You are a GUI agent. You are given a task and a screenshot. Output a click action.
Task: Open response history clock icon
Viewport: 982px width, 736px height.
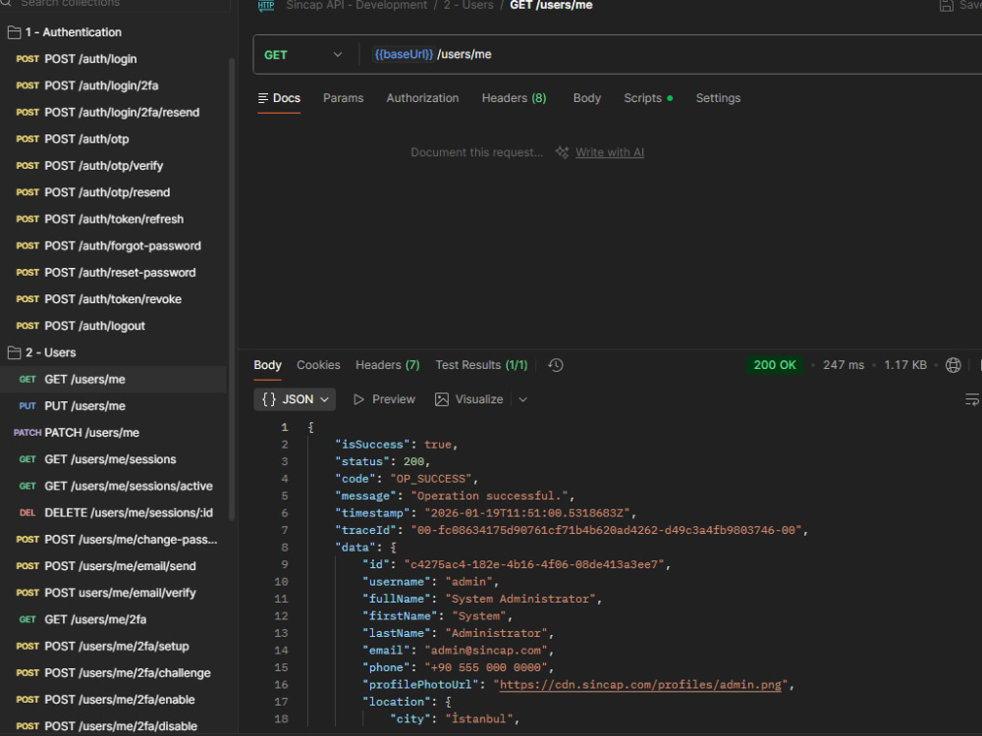point(556,365)
